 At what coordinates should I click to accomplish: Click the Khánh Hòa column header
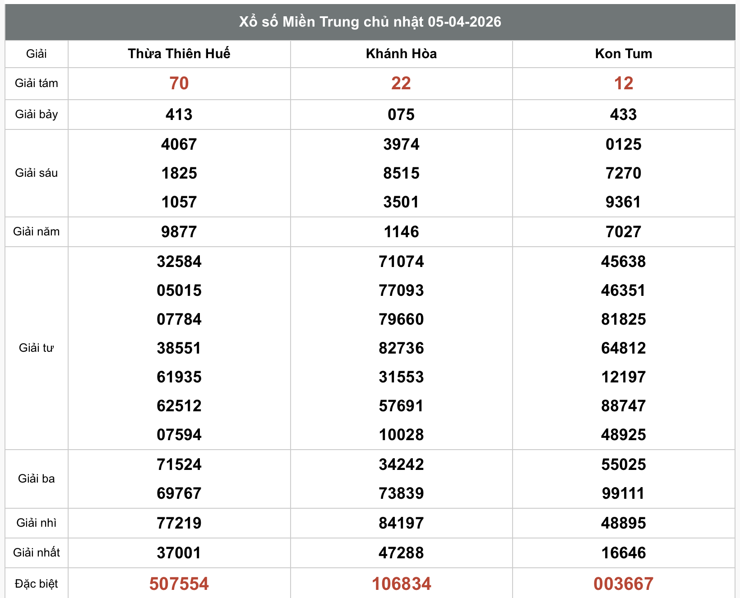point(401,54)
